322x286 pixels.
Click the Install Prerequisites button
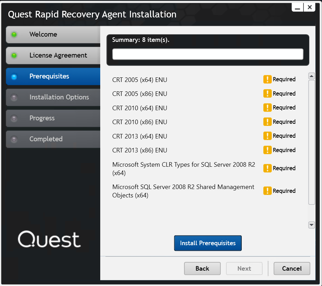click(208, 243)
